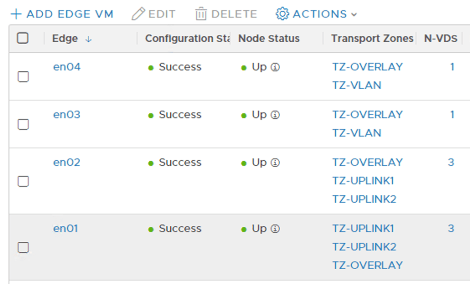Click the info icon beside en02 node status

point(275,163)
